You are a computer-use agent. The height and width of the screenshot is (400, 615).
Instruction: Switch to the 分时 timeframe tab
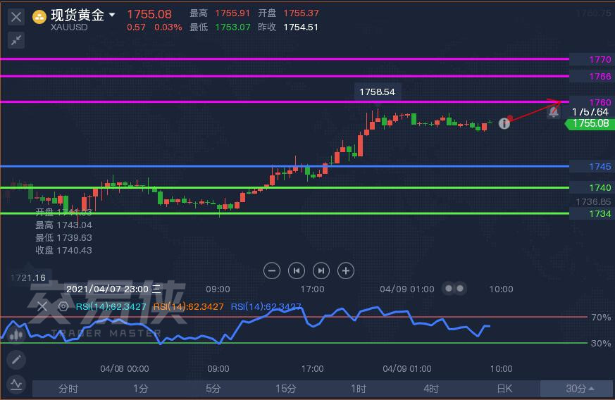[x=68, y=389]
